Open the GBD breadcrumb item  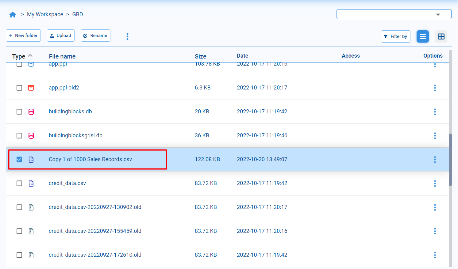pyautogui.click(x=77, y=14)
